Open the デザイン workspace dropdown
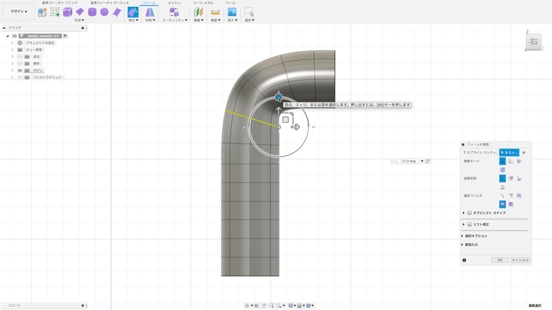 coord(19,11)
